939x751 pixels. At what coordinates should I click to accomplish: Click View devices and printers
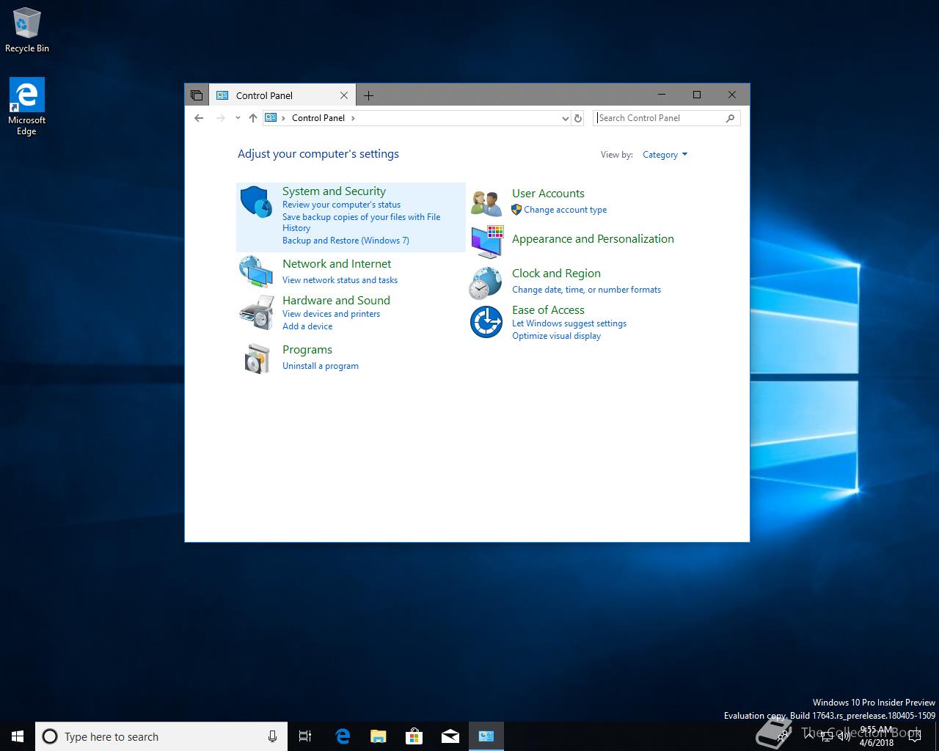331,314
